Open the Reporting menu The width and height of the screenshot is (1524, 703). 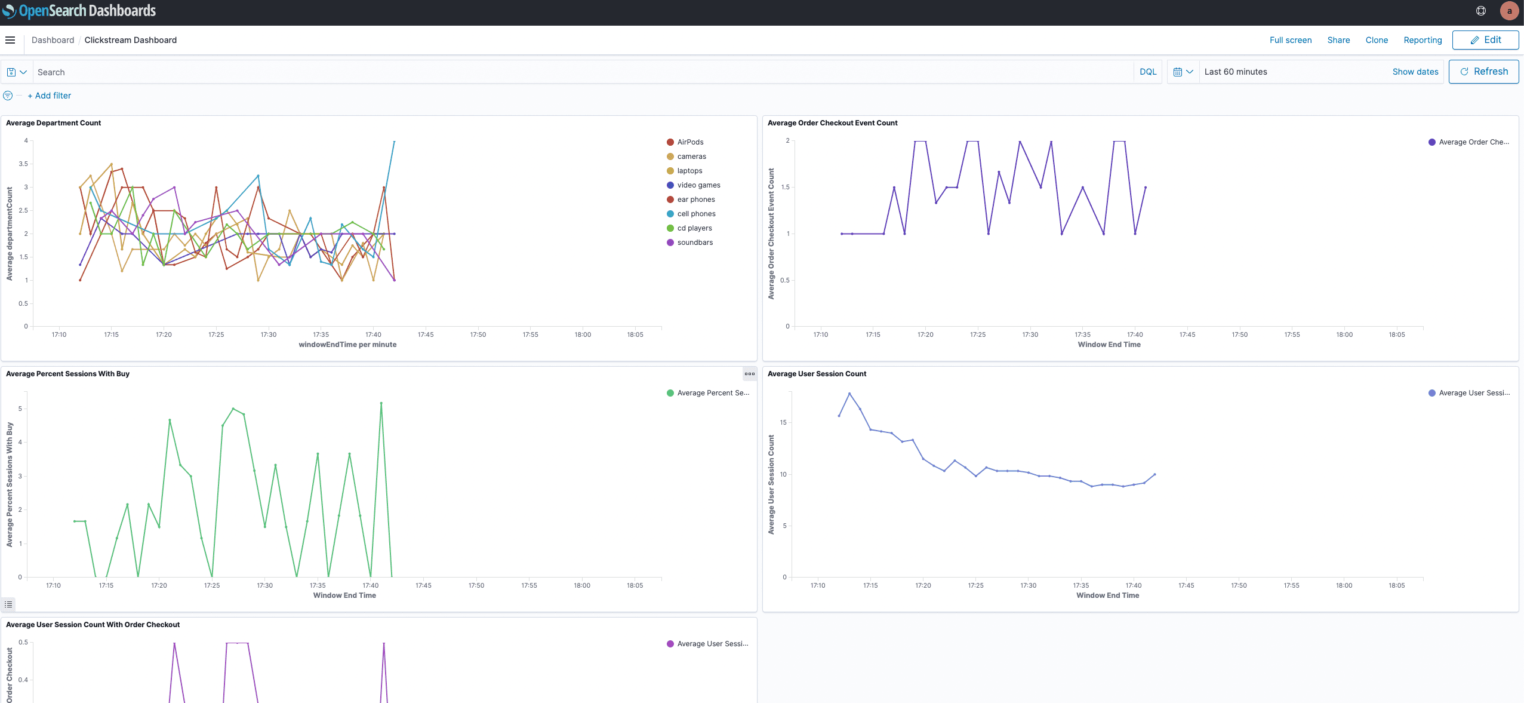(1423, 40)
